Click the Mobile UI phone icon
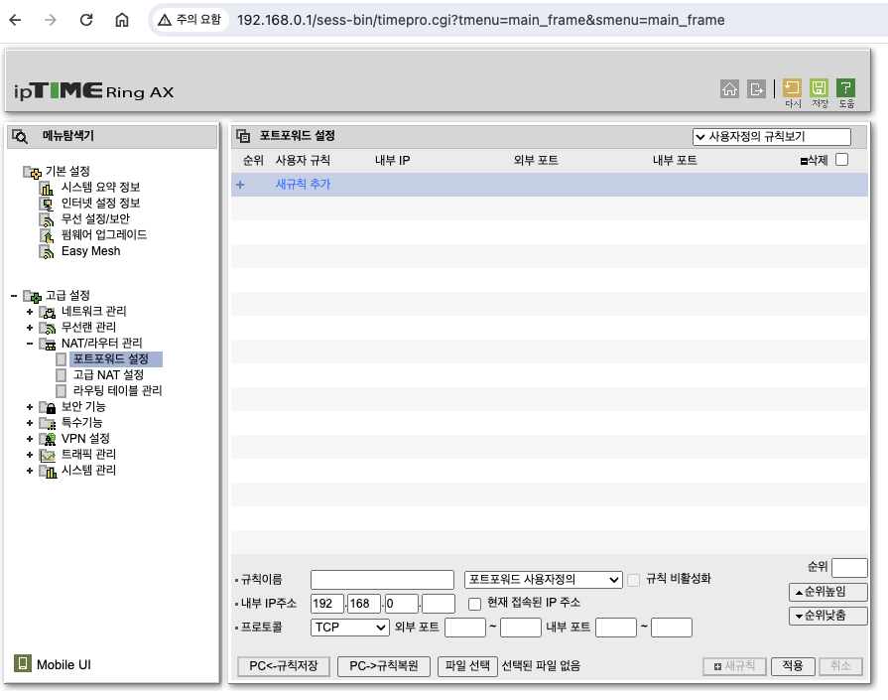888x700 pixels. point(22,663)
